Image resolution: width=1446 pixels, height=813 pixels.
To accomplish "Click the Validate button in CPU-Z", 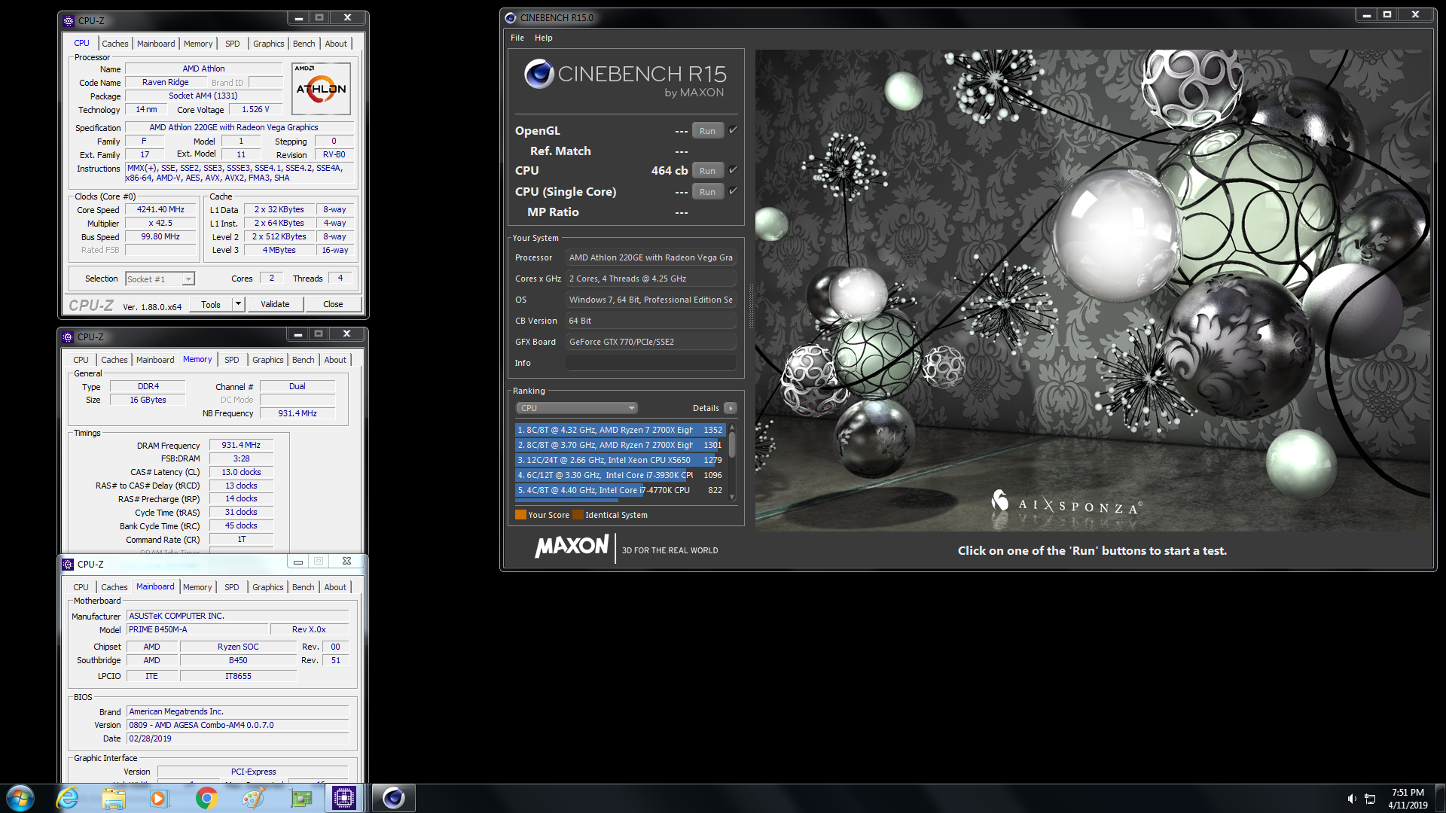I will click(275, 304).
